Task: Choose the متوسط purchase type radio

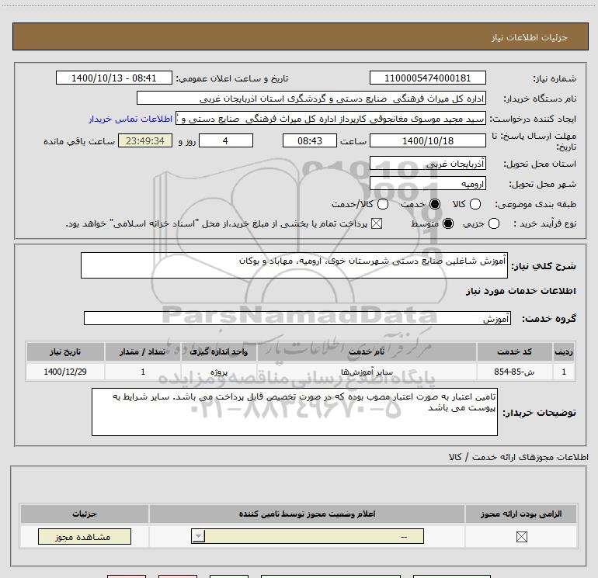Action: (x=448, y=223)
